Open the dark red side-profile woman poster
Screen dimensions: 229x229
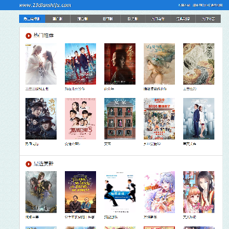point(120,64)
